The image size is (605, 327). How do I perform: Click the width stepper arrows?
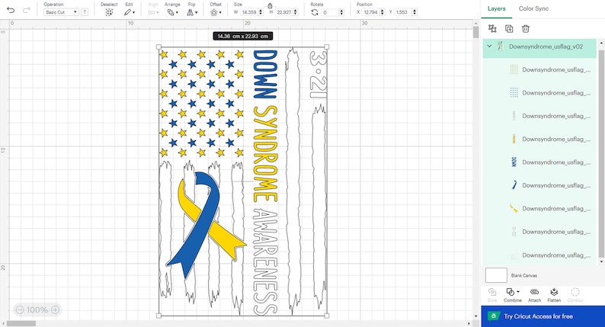pos(261,12)
